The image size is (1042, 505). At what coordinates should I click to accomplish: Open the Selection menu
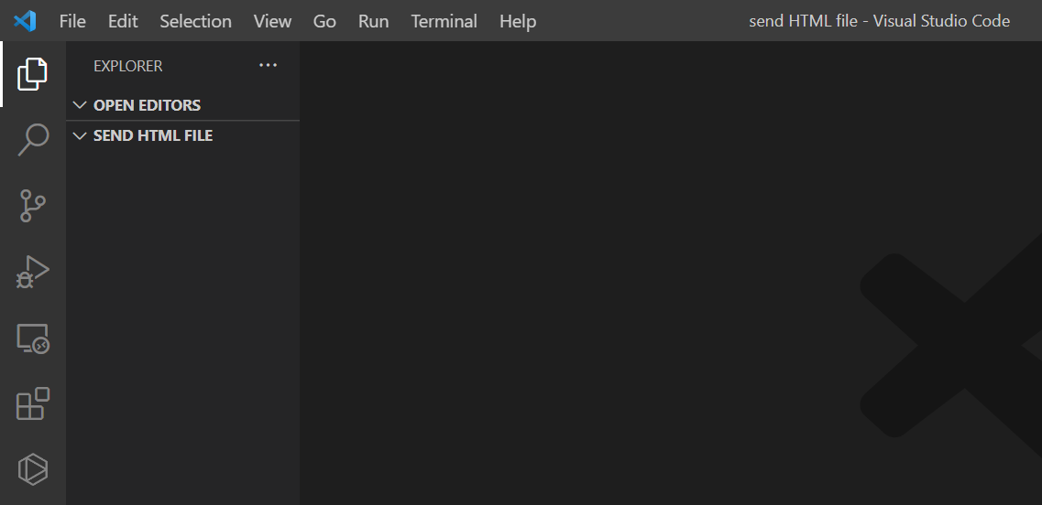[x=195, y=21]
